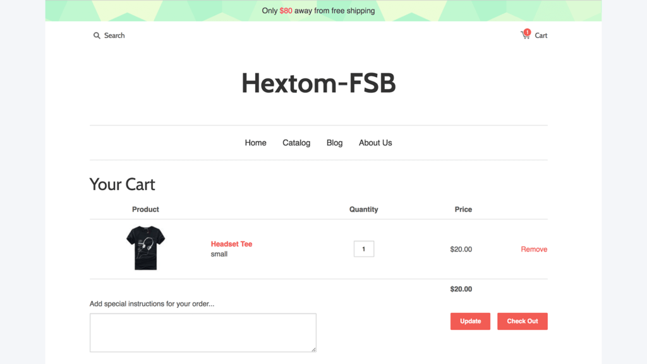
Task: Click the cart item count badge
Action: pos(526,30)
